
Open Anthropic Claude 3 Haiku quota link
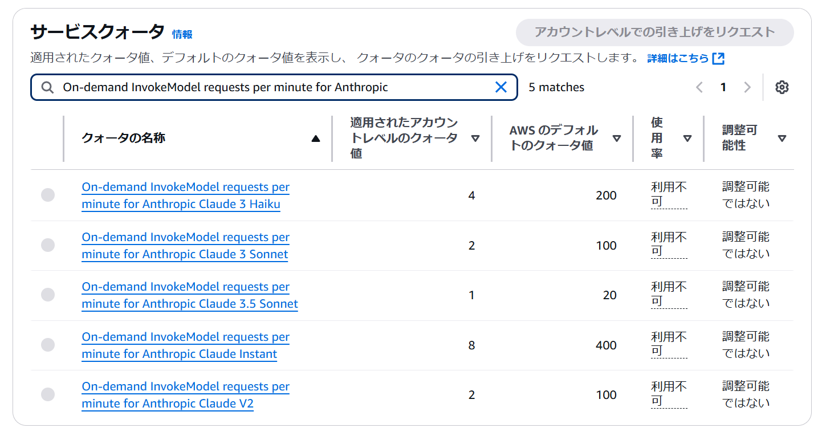[x=186, y=195]
